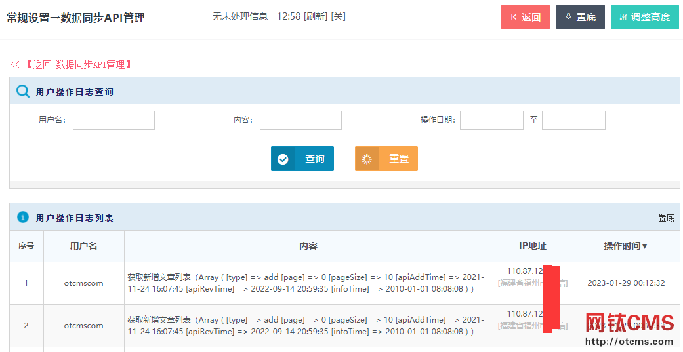This screenshot has height=352, width=683.
Task: Sort by 操作时间 column header
Action: click(626, 246)
